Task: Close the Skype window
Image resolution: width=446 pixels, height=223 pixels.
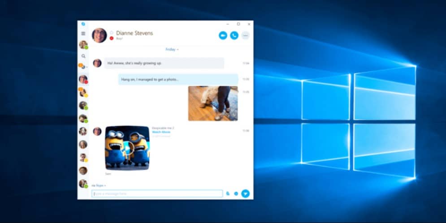Action: click(249, 24)
